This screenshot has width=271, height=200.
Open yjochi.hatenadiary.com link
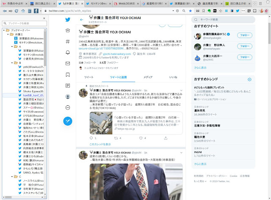tap(117, 54)
